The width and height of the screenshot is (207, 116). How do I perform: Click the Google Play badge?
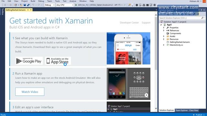29,61
